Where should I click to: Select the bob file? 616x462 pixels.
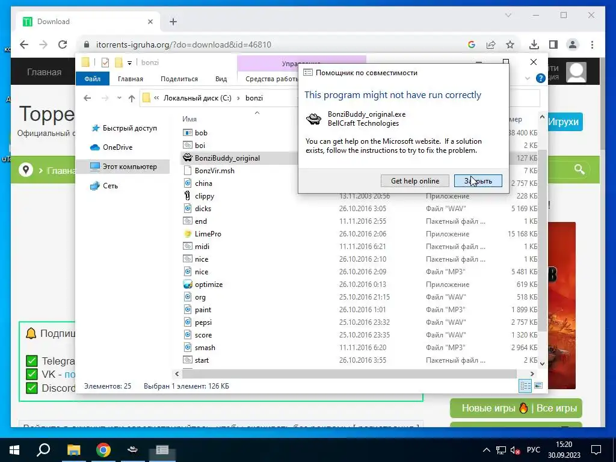pos(201,133)
